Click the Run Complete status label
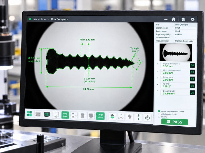 (x=59, y=19)
